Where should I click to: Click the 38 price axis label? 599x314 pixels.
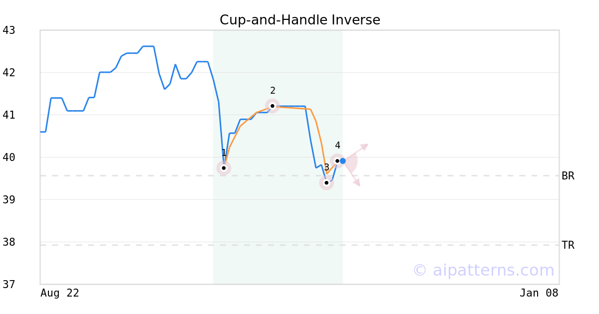(x=9, y=242)
